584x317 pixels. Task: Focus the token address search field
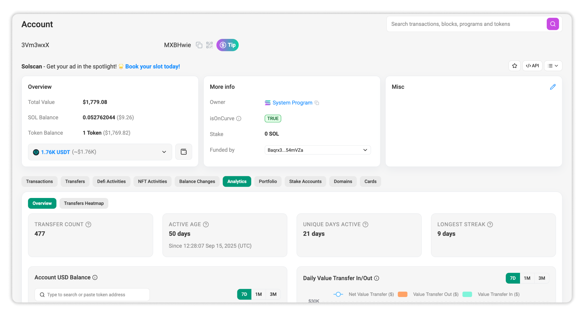(x=92, y=295)
